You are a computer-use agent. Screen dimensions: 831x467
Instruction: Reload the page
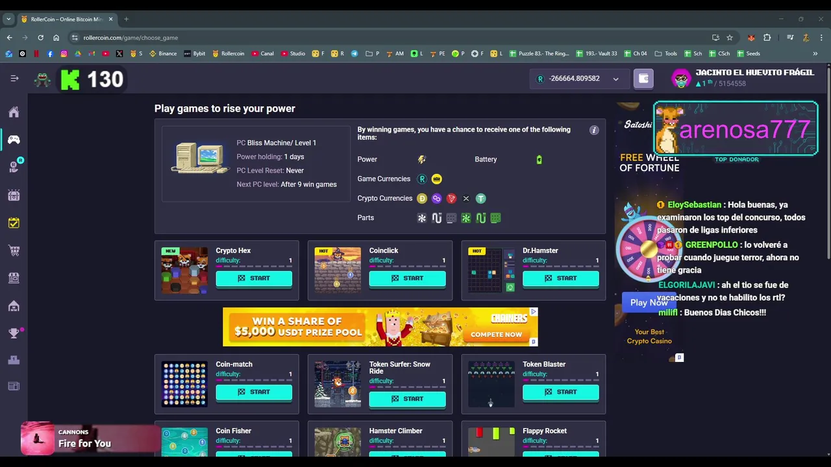40,38
